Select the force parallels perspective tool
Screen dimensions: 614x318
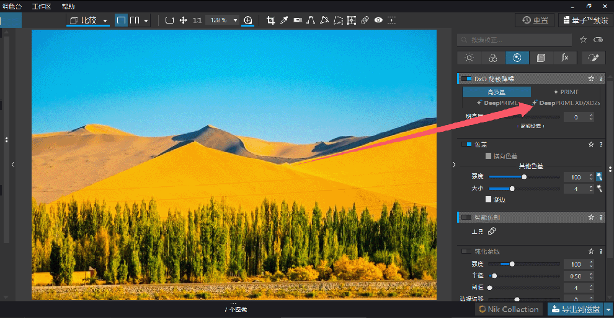(x=311, y=20)
